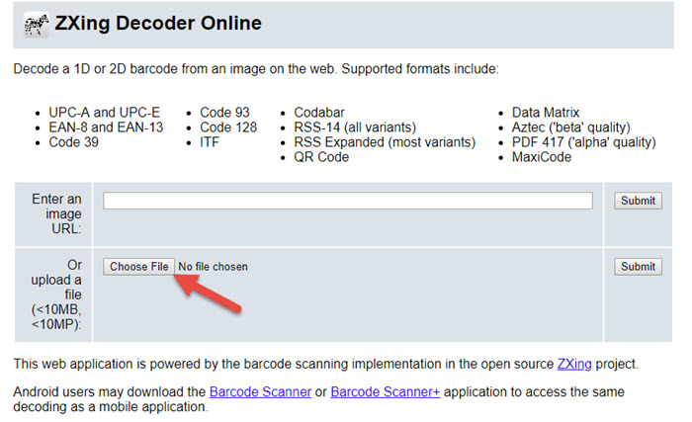Click the MaxiCode list item
Screen dimensions: 692x422
pos(542,157)
